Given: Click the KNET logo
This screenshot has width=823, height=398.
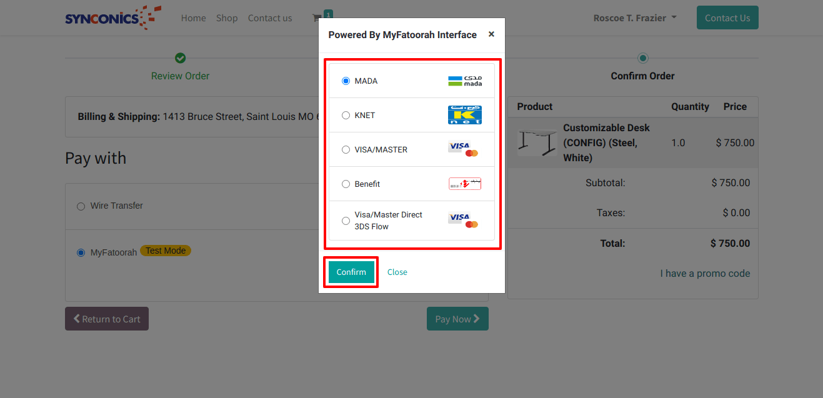Looking at the screenshot, I should tap(465, 116).
